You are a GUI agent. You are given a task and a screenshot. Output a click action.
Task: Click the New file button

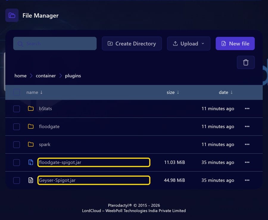click(x=235, y=44)
